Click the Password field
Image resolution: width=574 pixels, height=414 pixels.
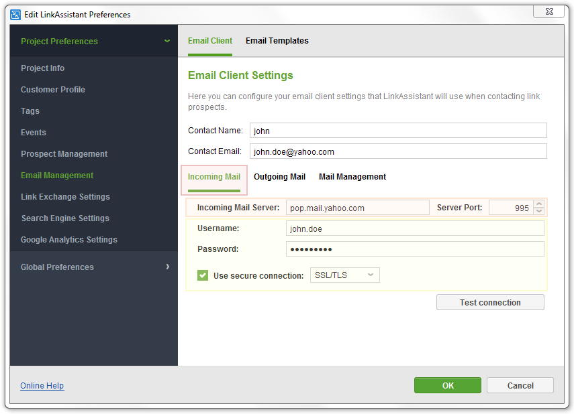coord(415,249)
